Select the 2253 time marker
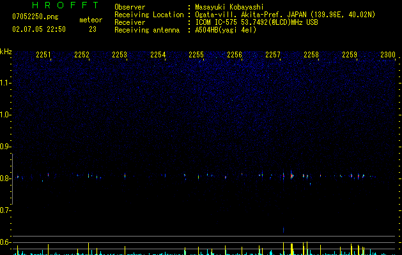 click(x=120, y=55)
